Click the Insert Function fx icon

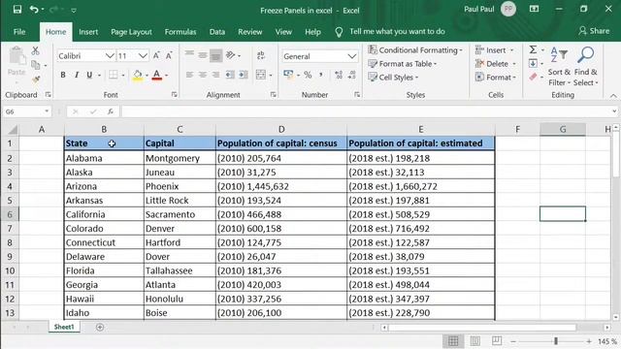tap(111, 111)
